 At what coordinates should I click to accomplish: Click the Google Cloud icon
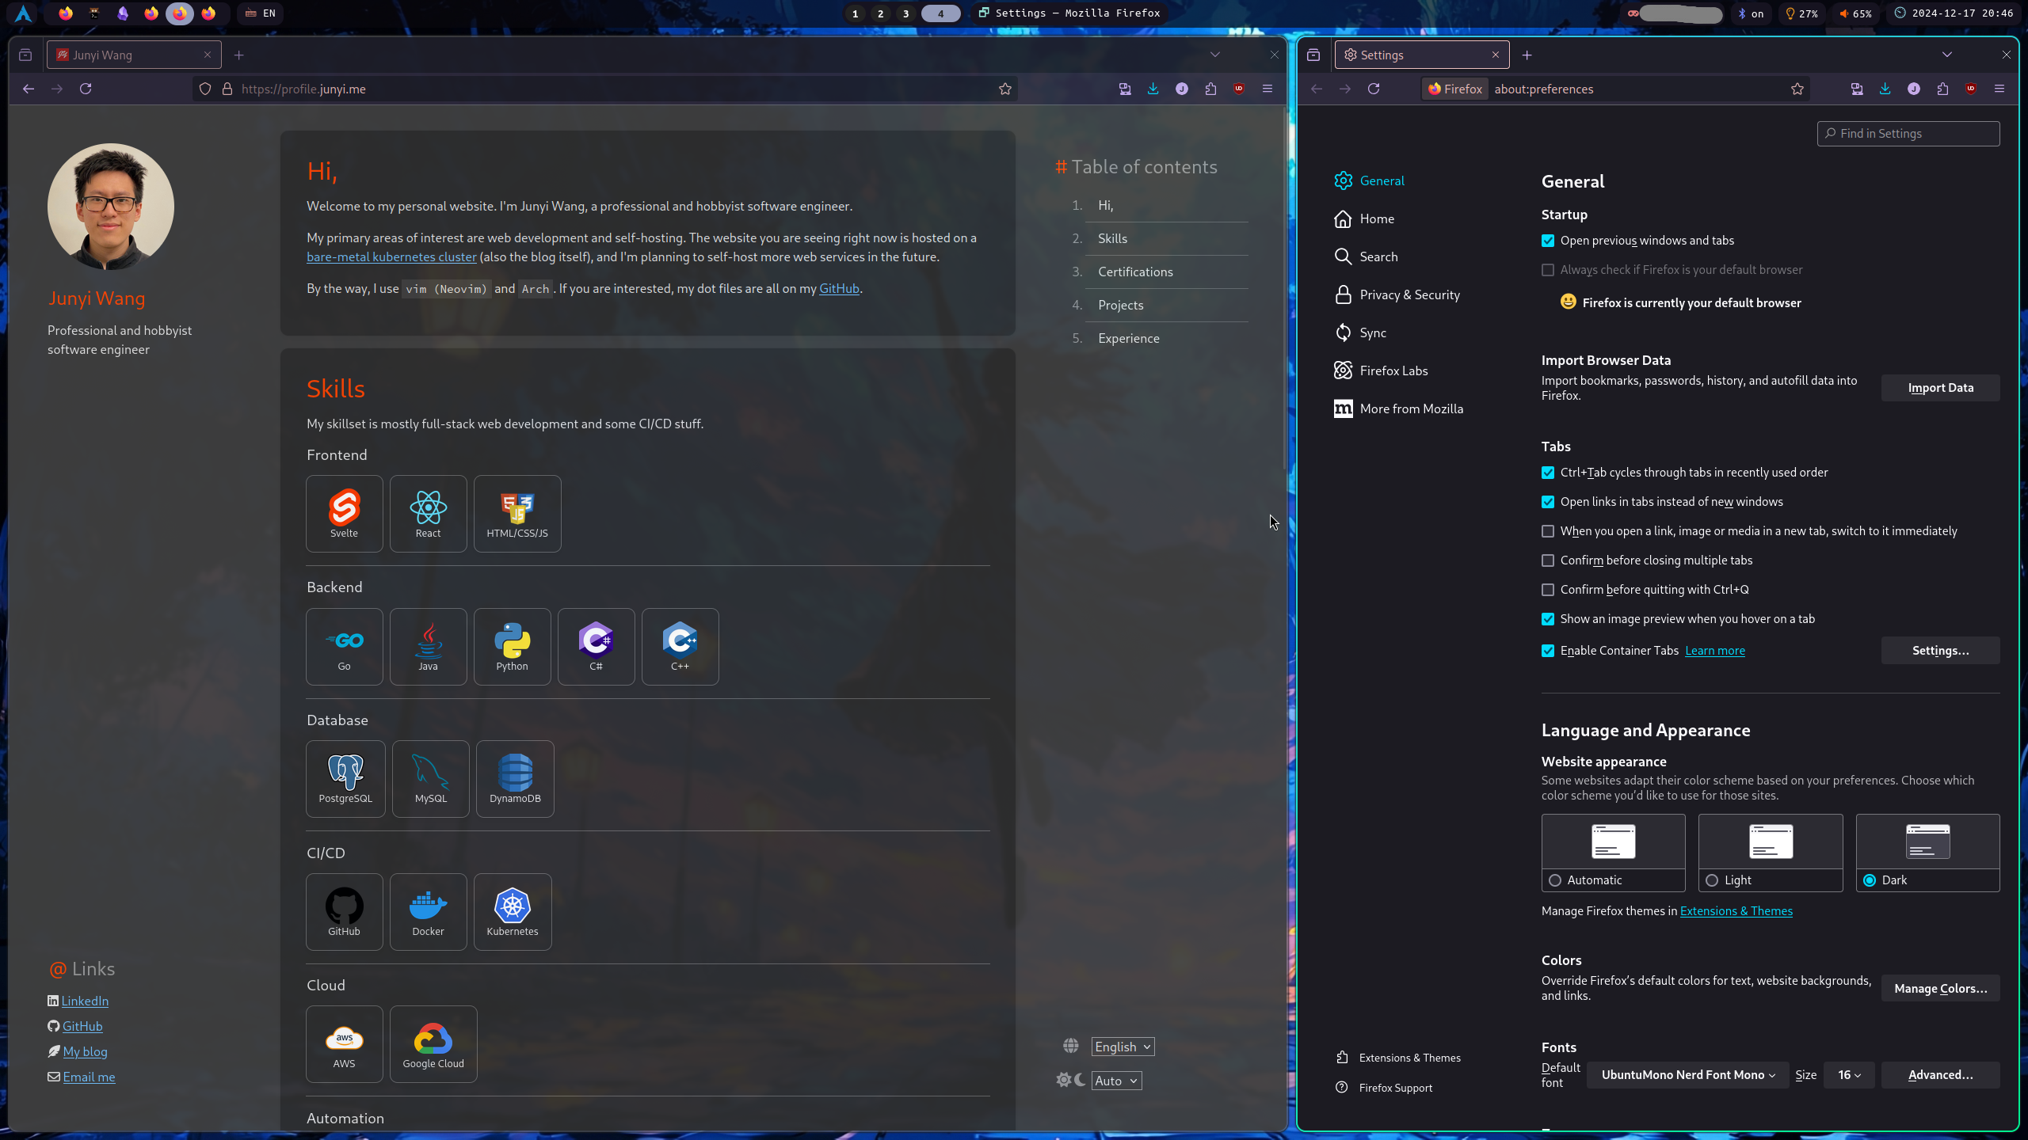pyautogui.click(x=433, y=1043)
